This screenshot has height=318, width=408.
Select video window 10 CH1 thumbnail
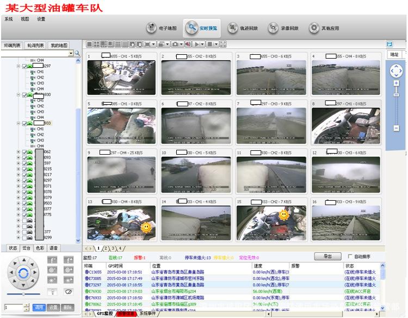(x=196, y=175)
